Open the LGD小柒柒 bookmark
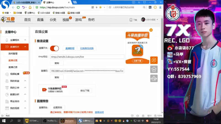Image resolution: width=221 pixels, height=124 pixels. [x=44, y=13]
